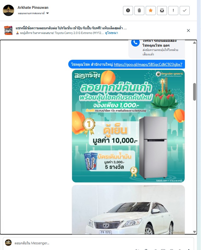Open the Loy Krathong promotion image
This screenshot has width=201, height=250.
(128, 126)
